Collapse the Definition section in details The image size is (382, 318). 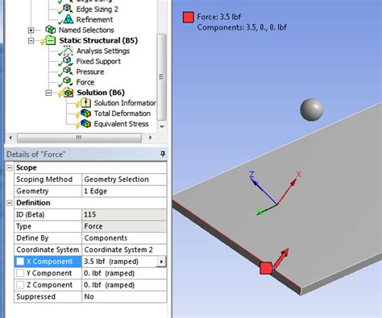pos(10,203)
